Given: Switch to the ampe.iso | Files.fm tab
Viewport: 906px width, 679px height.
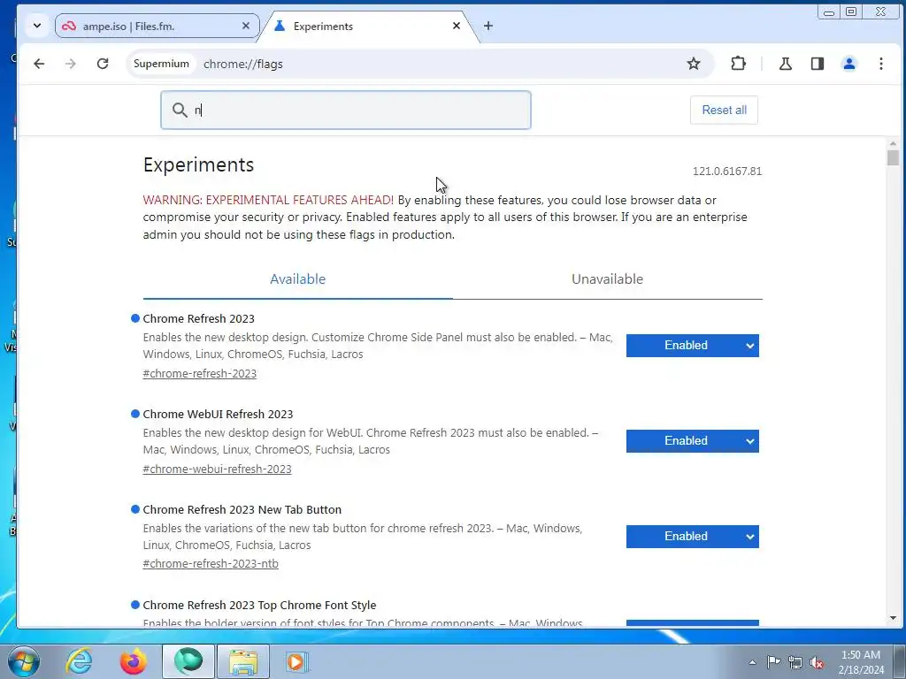Looking at the screenshot, I should pos(157,26).
